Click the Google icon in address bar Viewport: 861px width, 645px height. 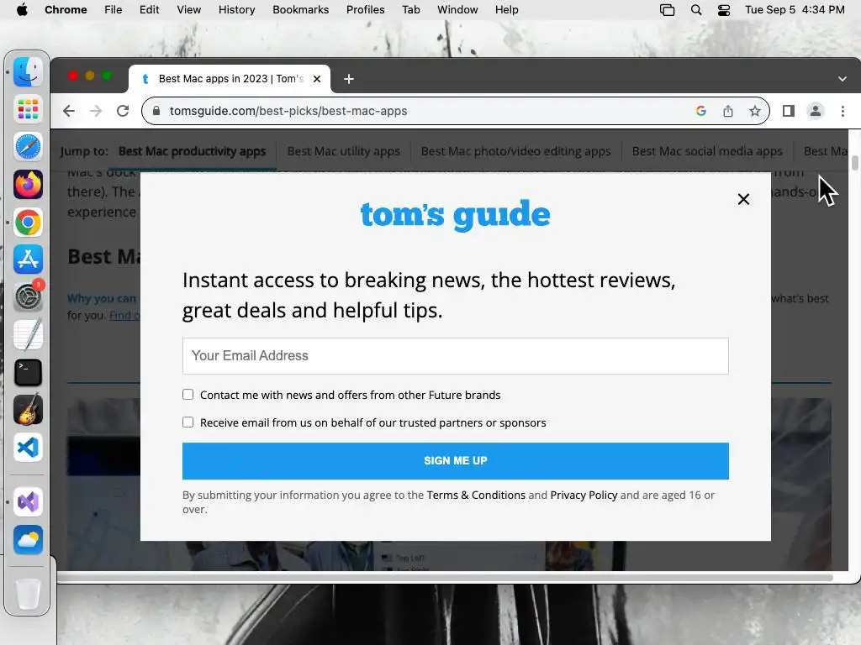click(x=700, y=111)
